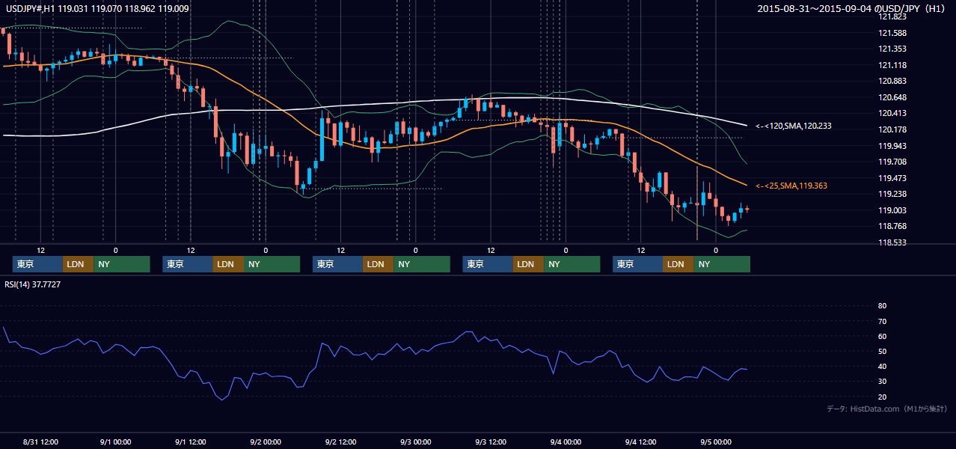Click the 9/5 00:00 date axis label
956x449 pixels.
pyautogui.click(x=716, y=442)
